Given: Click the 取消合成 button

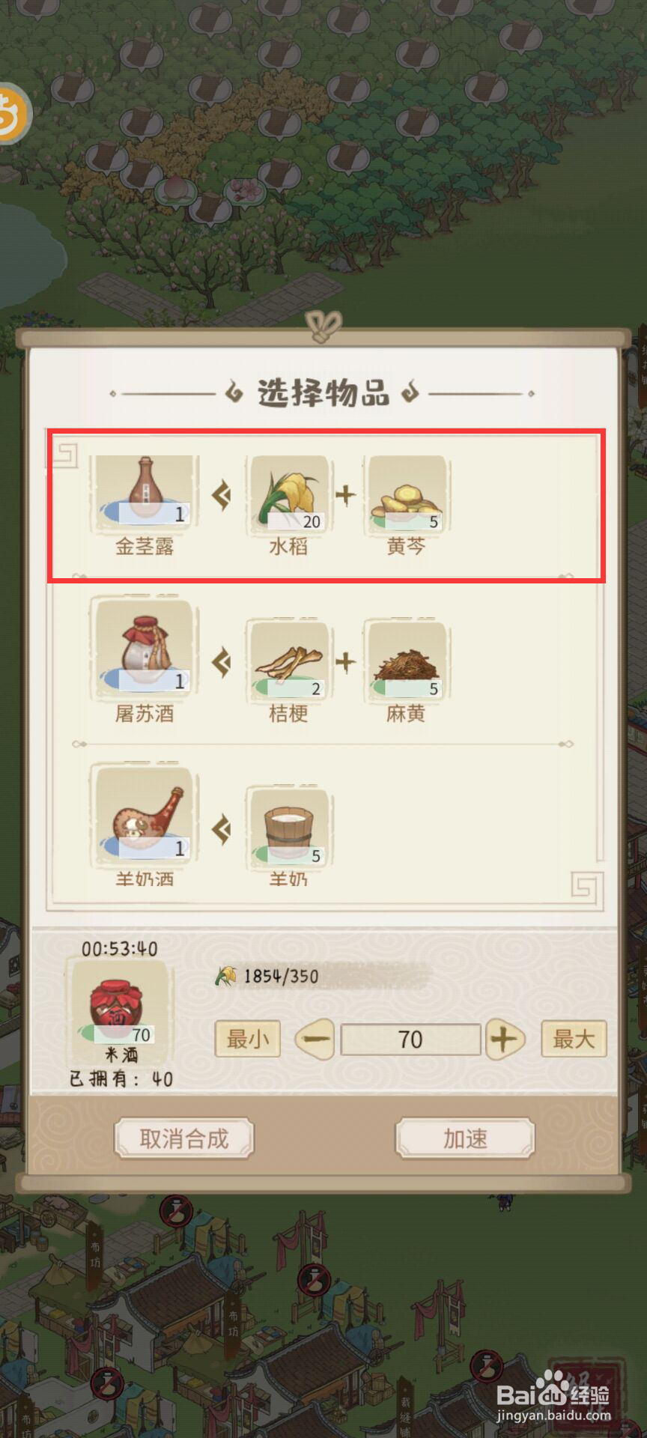Looking at the screenshot, I should pos(184,1139).
